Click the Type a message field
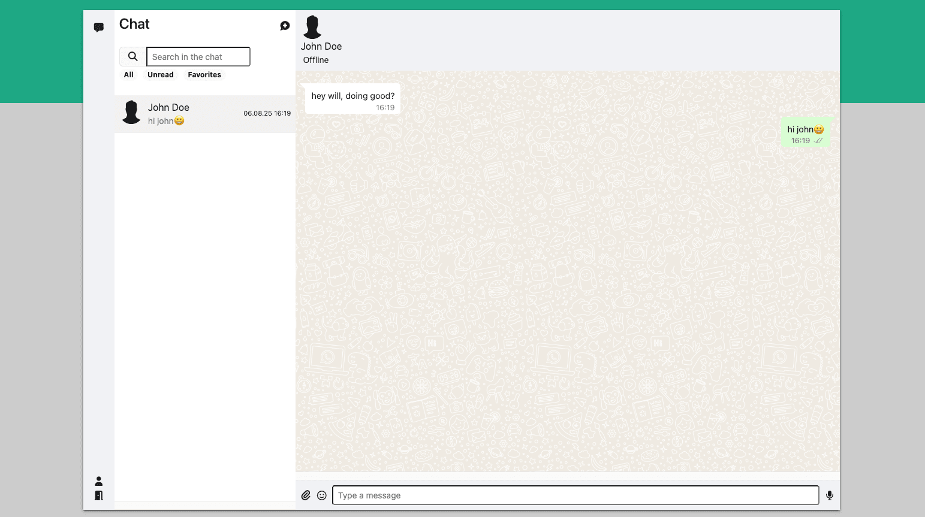Image resolution: width=925 pixels, height=517 pixels. tap(575, 495)
